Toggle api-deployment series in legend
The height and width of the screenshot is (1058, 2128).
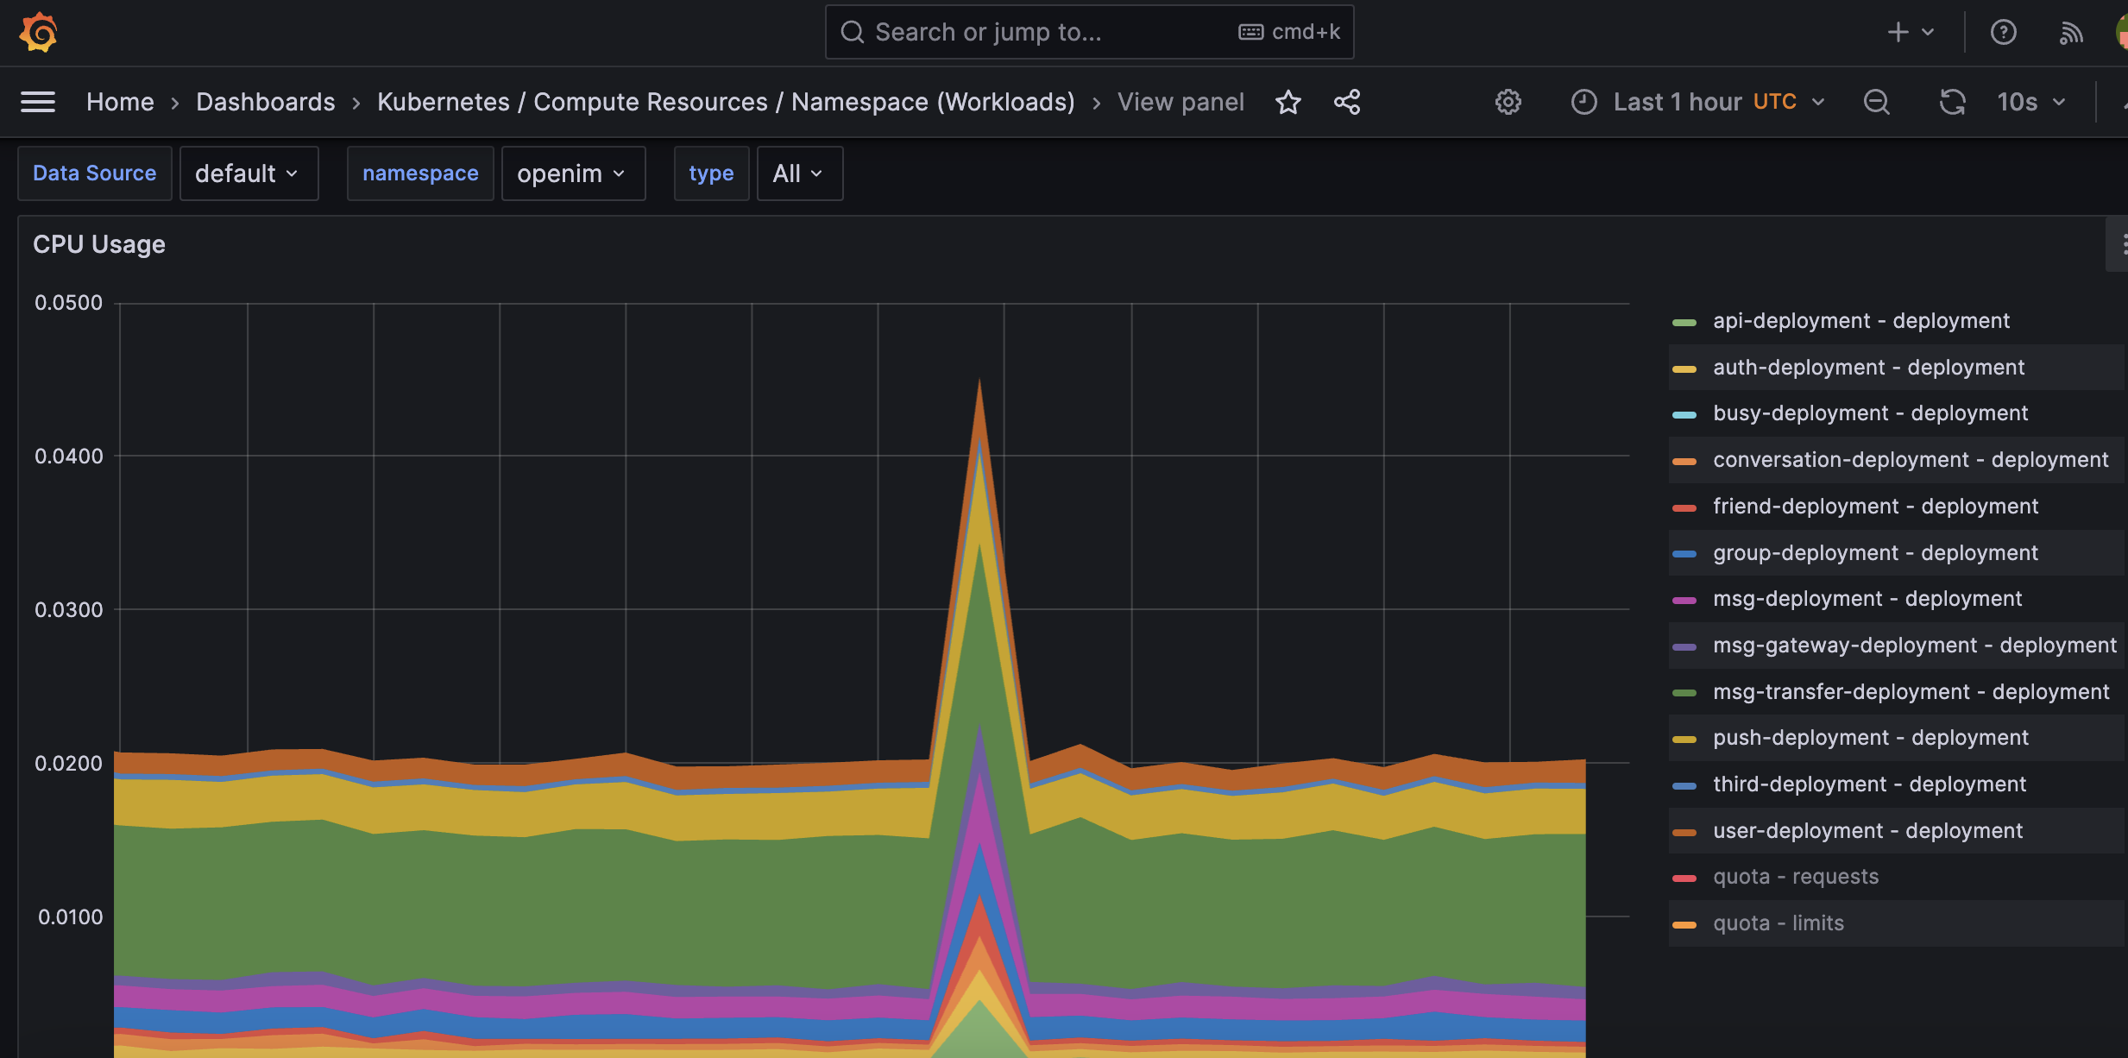[x=1860, y=321]
